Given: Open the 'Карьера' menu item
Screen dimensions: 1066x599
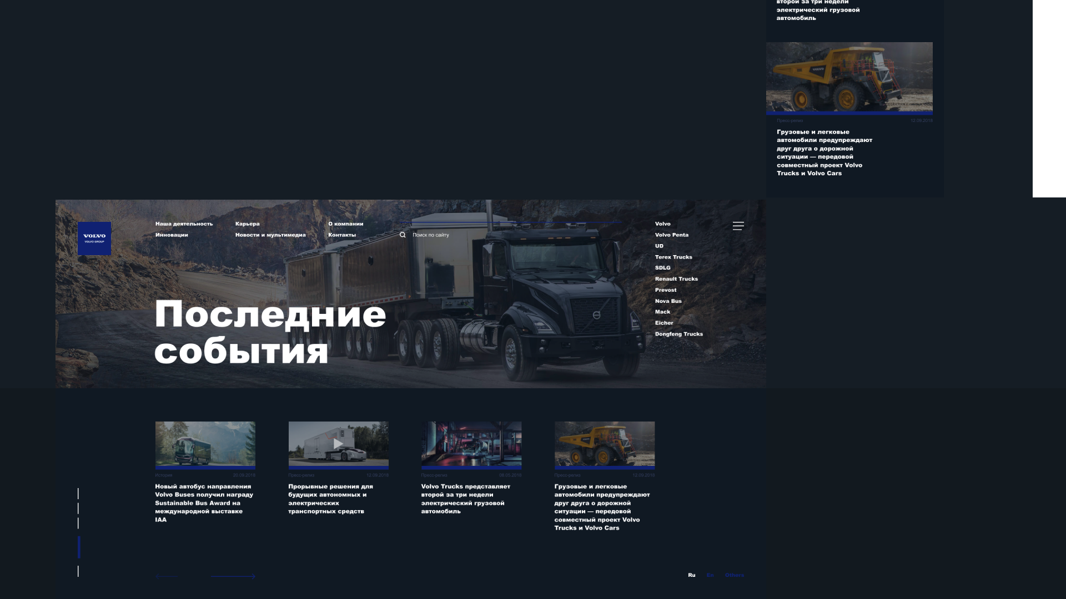Looking at the screenshot, I should coord(247,224).
